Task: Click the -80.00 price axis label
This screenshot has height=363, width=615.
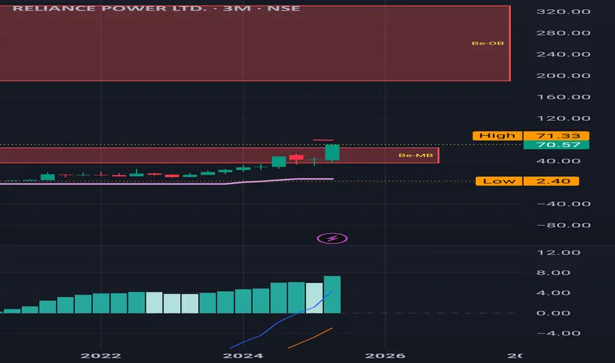Action: click(x=564, y=225)
